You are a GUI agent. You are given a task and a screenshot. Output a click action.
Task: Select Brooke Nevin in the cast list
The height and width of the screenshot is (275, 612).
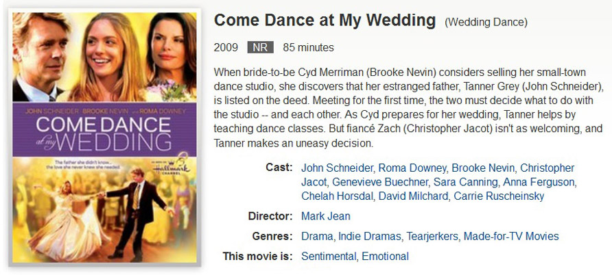coord(483,168)
